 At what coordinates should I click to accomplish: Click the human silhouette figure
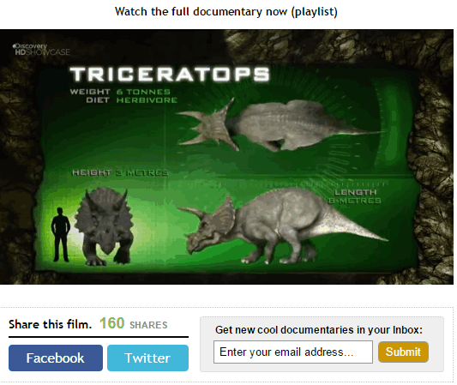click(61, 235)
